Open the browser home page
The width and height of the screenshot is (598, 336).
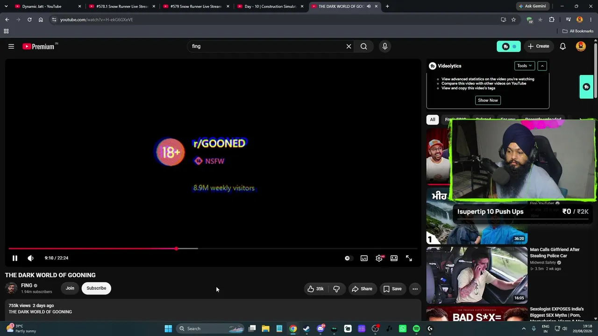(41, 20)
